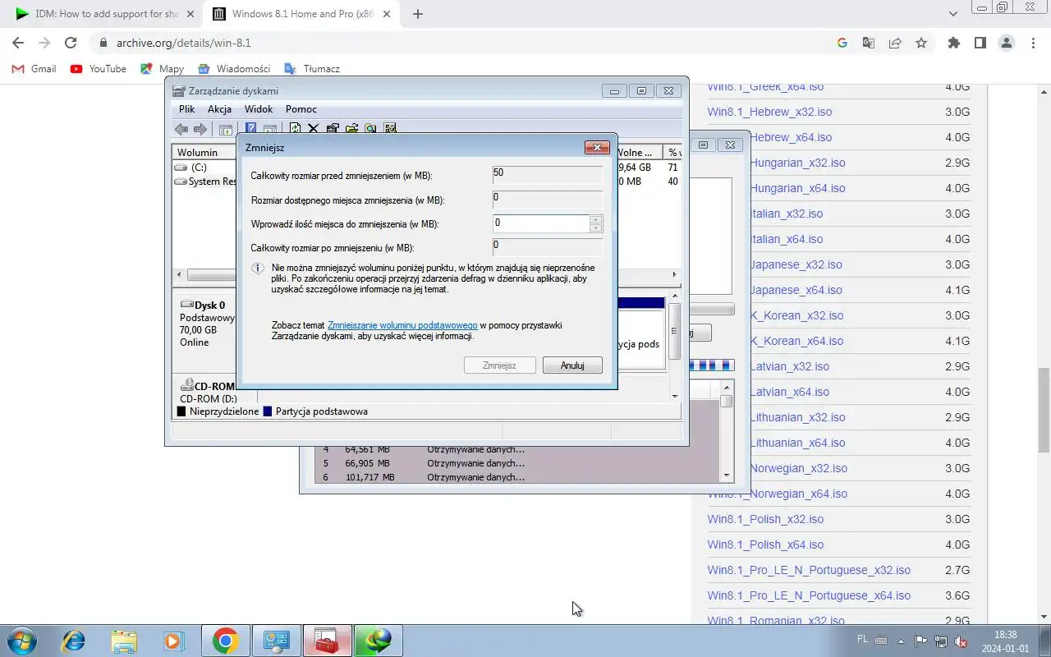Click the shrink amount input field
This screenshot has height=657, width=1051.
coord(541,223)
